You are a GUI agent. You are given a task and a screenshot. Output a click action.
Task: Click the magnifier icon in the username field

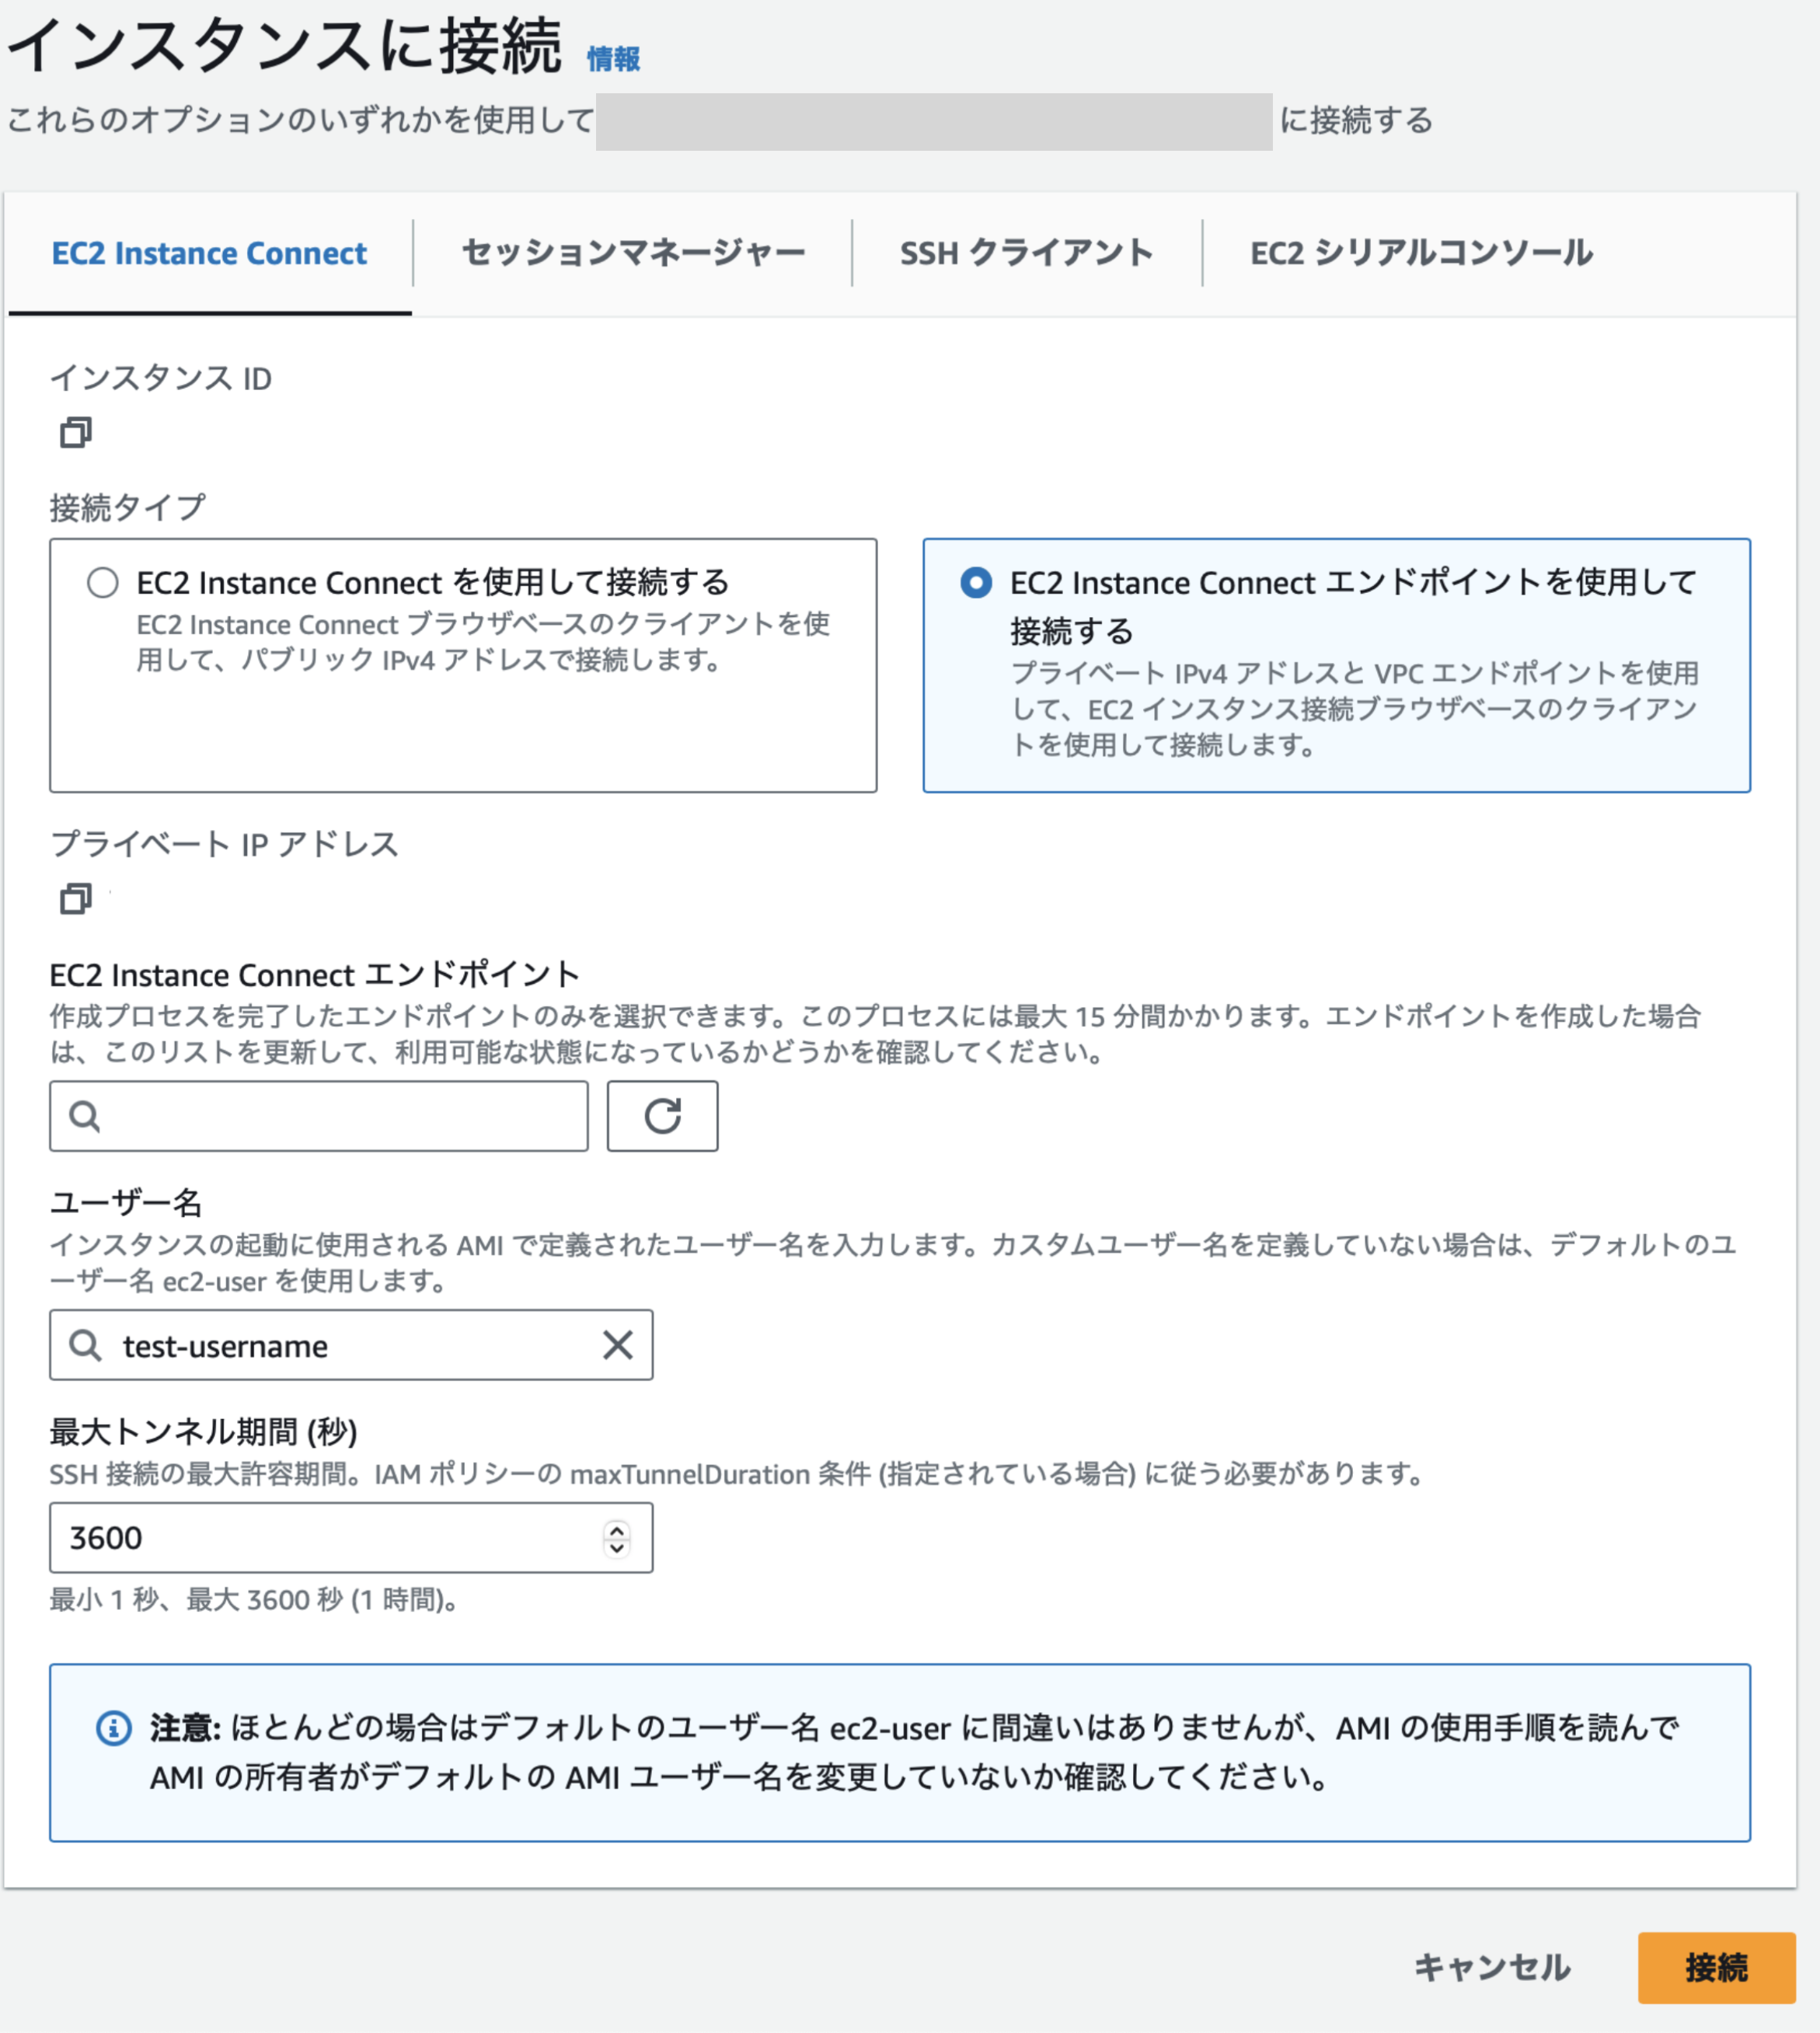84,1345
